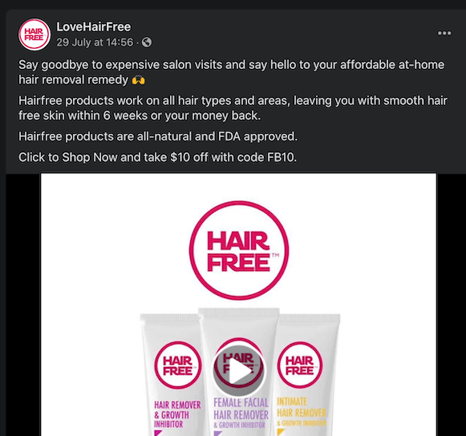Open the three-dot post options menu
The image size is (466, 436).
tap(444, 34)
